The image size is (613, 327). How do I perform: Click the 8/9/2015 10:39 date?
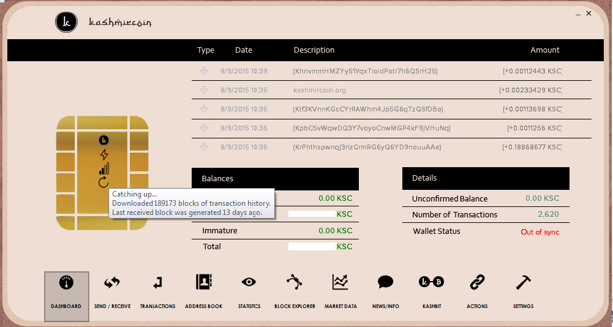tap(244, 71)
